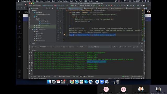Open the Run tool window tab
Image resolution: width=167 pixels, height=94 pixels.
[75, 76]
